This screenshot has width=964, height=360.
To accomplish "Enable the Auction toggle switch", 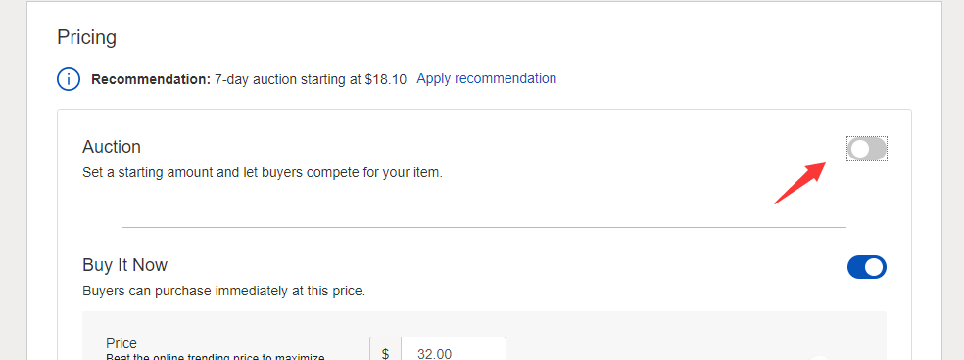I will click(x=867, y=150).
